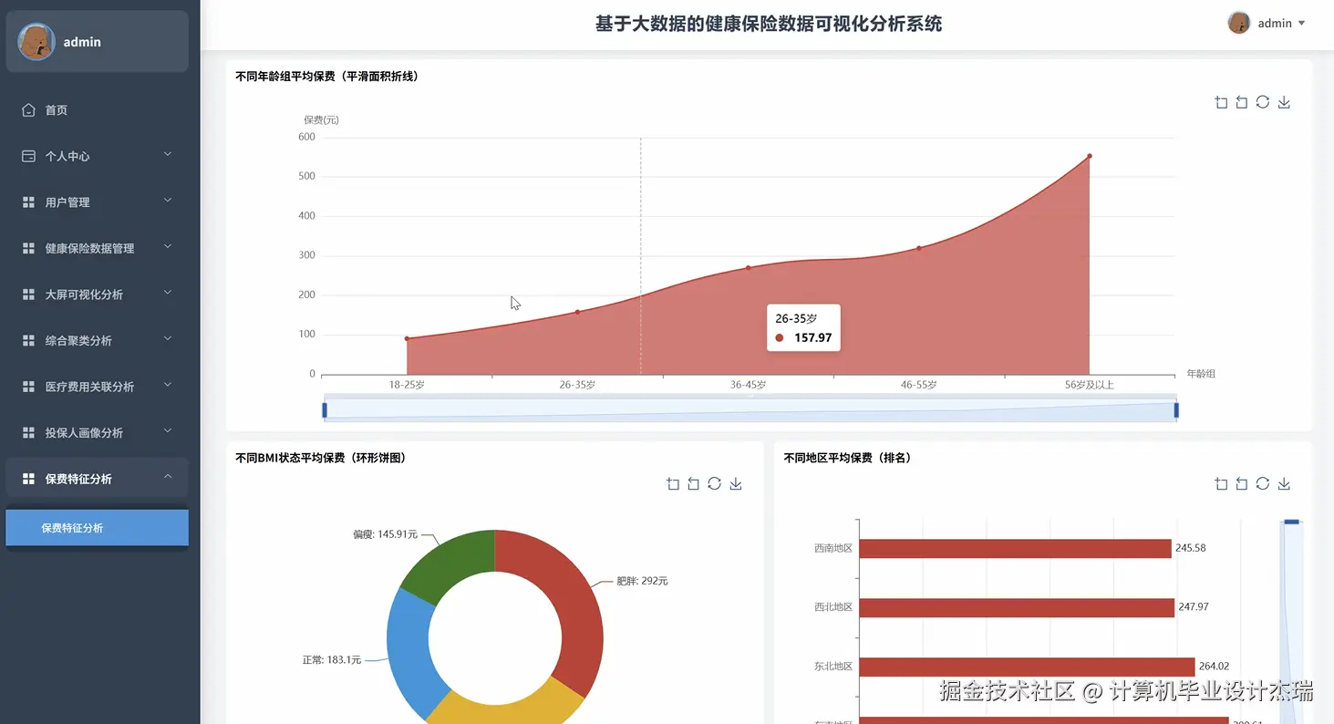
Task: Expand the 投保人画像分析 menu chevron
Action: pos(168,431)
